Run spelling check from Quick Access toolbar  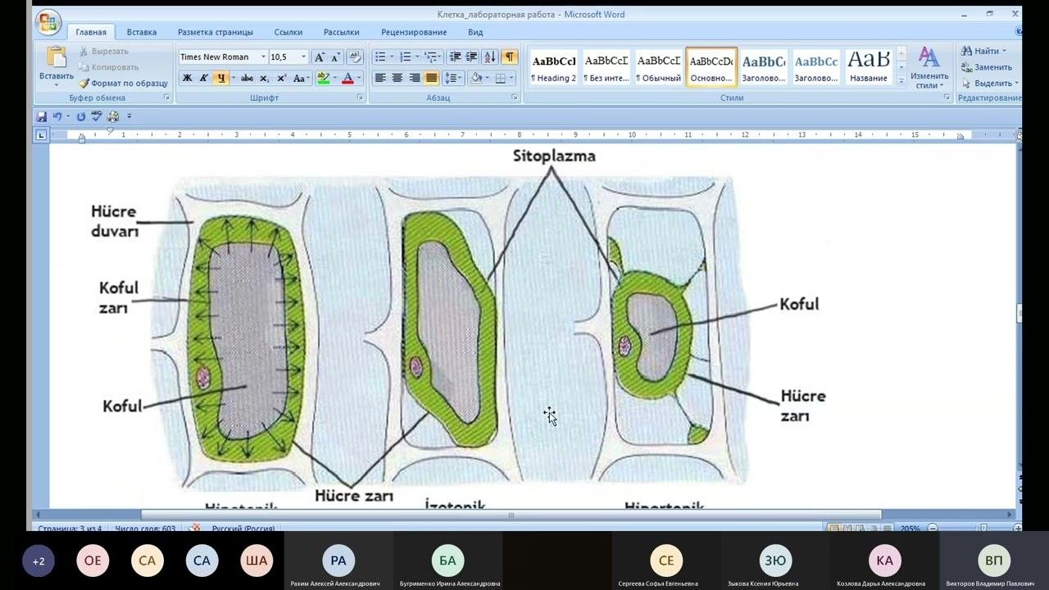[97, 116]
